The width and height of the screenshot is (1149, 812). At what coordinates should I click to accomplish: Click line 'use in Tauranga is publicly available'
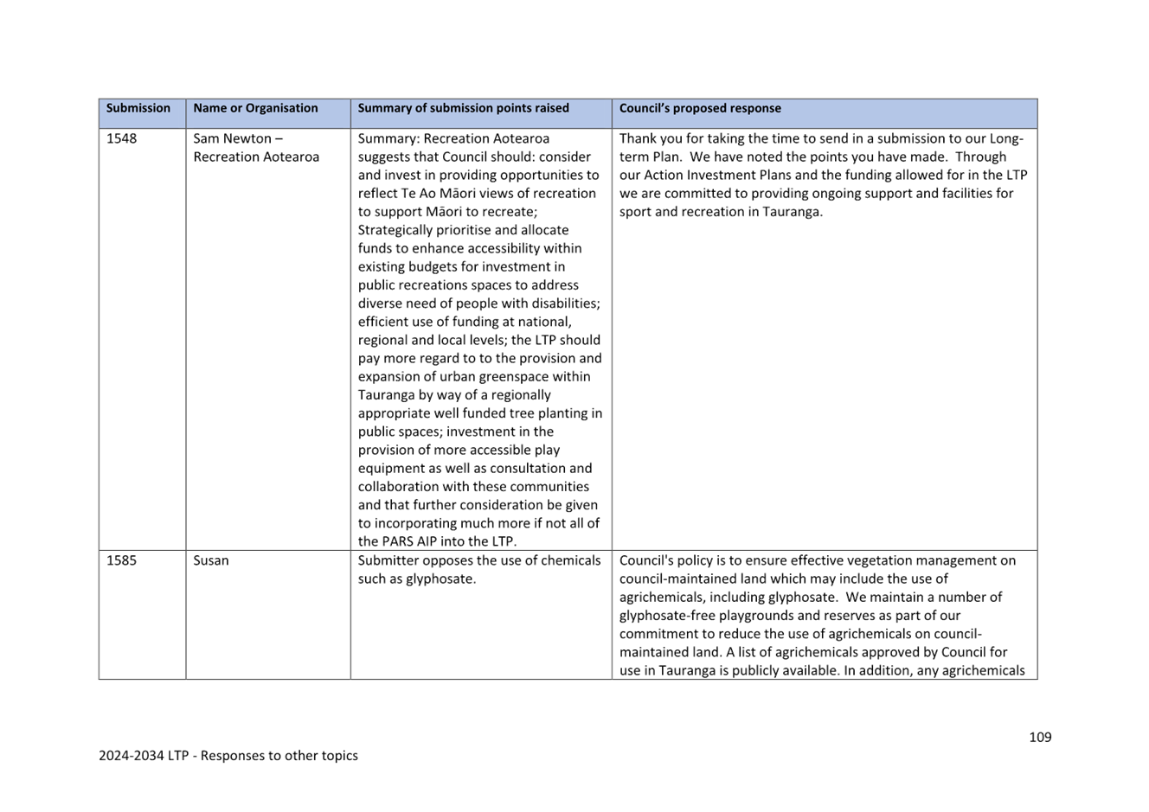tap(822, 670)
